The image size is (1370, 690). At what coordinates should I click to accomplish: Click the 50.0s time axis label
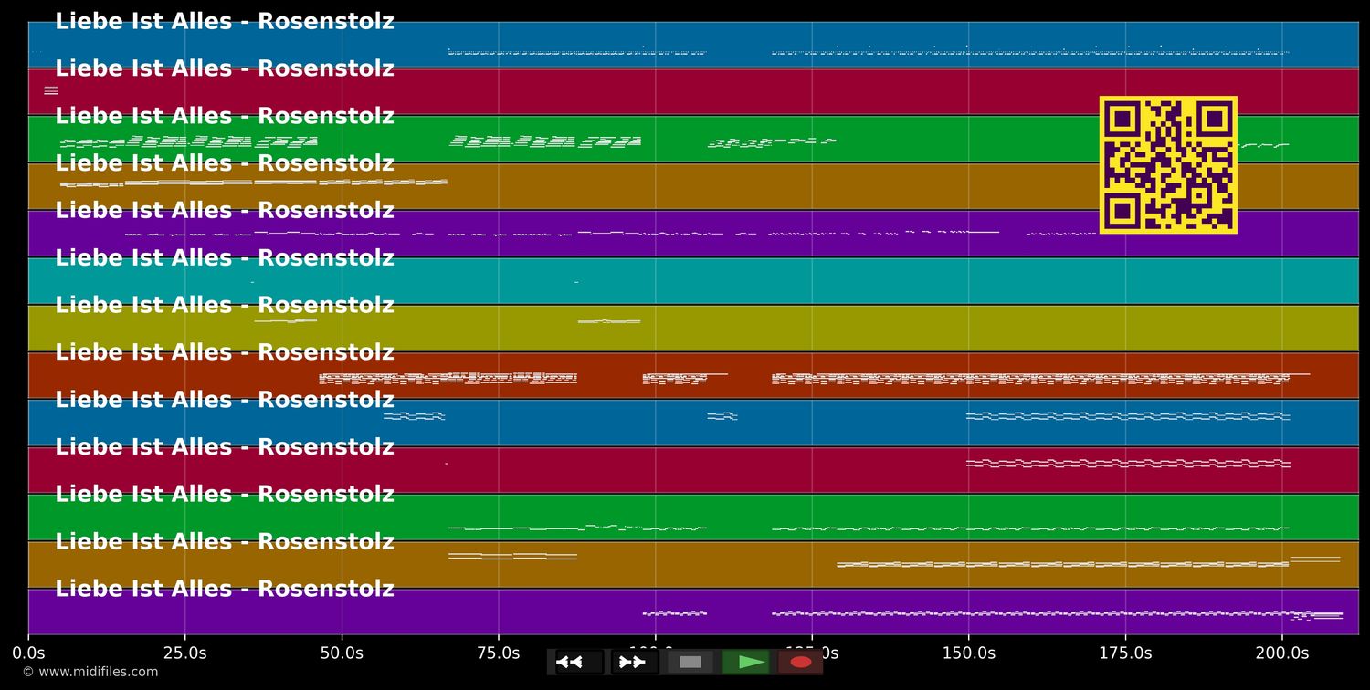click(x=342, y=653)
